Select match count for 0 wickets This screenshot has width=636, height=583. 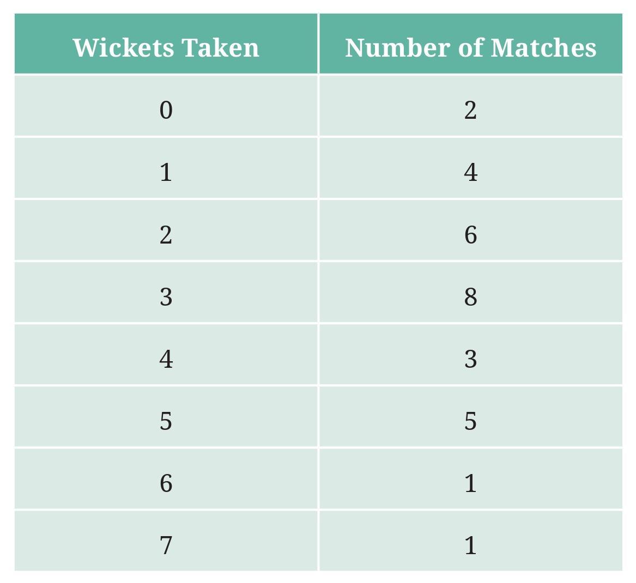(x=470, y=110)
